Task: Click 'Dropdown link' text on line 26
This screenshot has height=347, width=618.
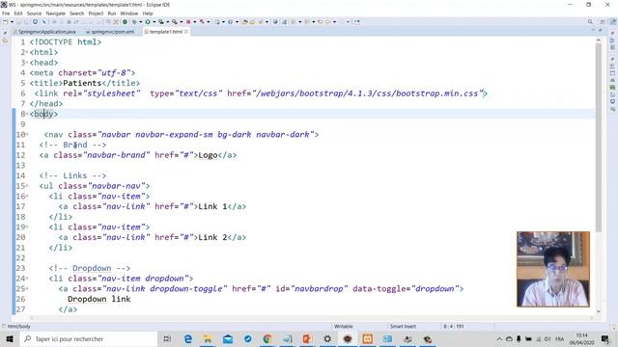Action: coord(98,299)
